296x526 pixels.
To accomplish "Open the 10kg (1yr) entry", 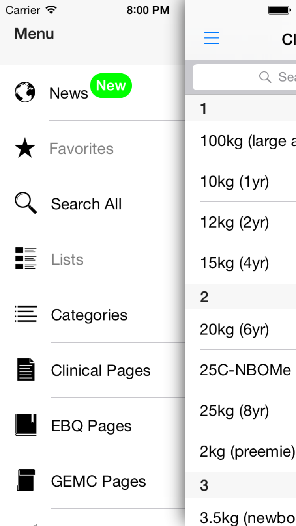I will (x=234, y=182).
